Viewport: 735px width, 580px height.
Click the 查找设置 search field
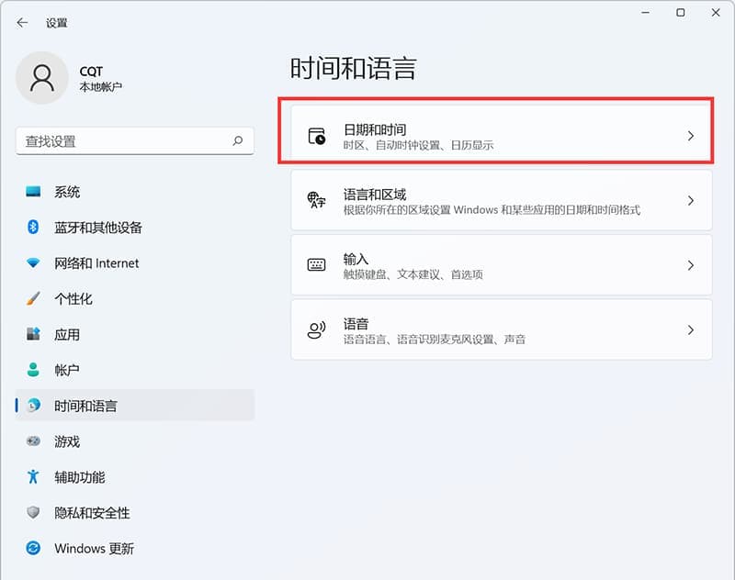tap(124, 141)
